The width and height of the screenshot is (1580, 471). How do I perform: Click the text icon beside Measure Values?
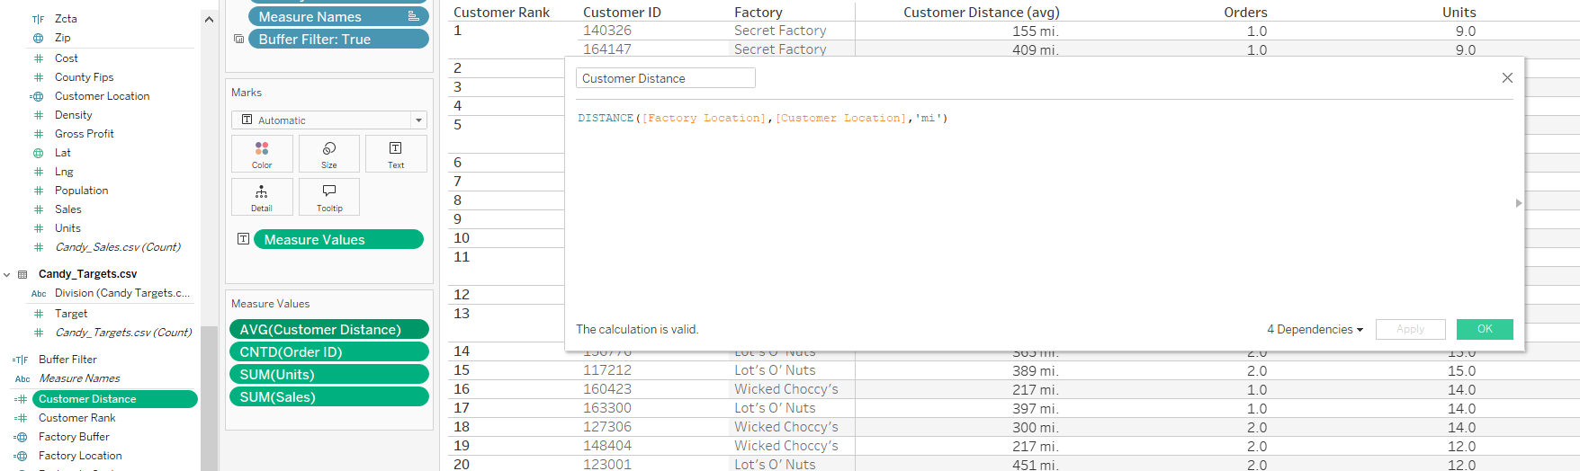(x=243, y=239)
